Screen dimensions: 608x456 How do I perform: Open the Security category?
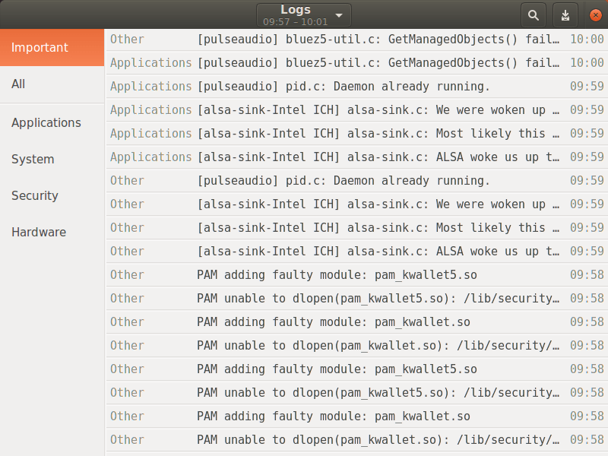click(52, 195)
